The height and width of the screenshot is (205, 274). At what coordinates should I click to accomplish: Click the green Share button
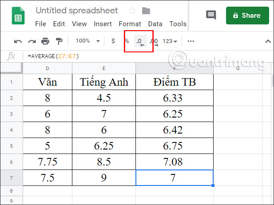click(247, 15)
